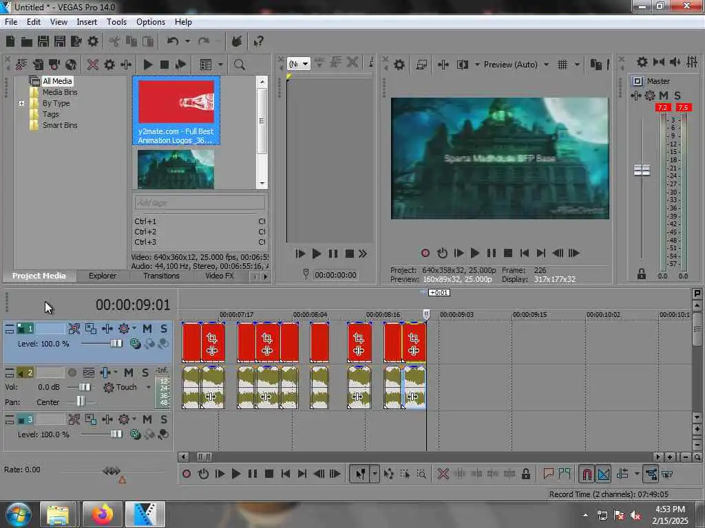Open the Undo history dropdown arrow
The image size is (705, 528).
pyautogui.click(x=187, y=42)
